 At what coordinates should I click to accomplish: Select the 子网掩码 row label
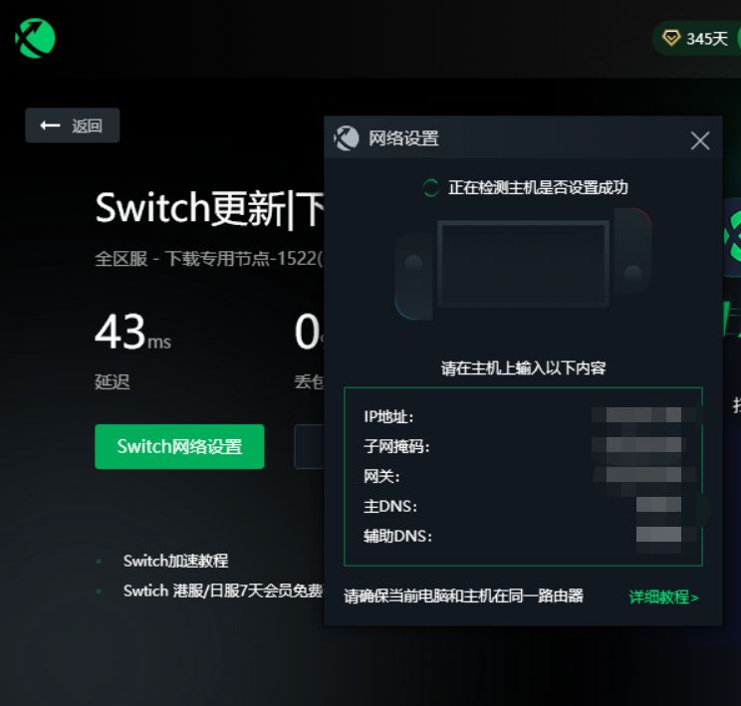click(x=396, y=446)
